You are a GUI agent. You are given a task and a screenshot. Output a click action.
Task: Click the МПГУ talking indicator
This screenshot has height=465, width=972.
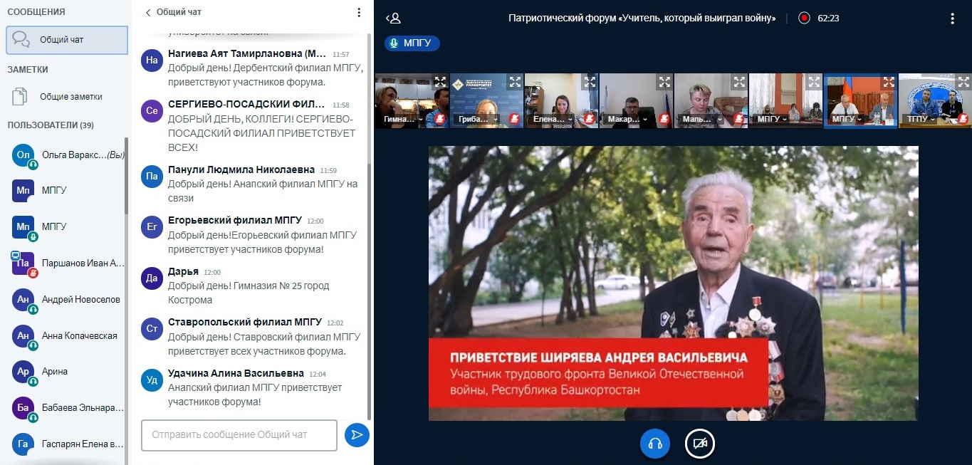point(412,43)
